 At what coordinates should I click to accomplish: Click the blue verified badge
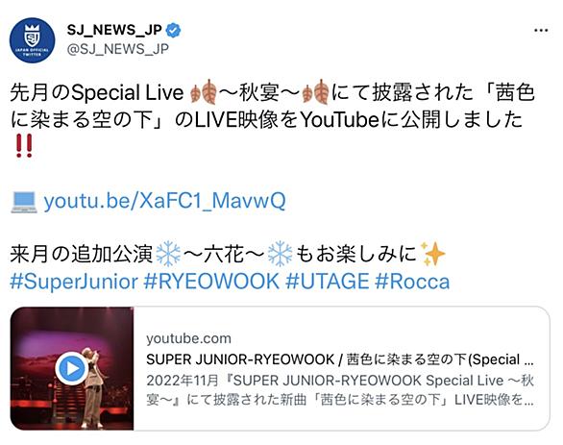(174, 31)
